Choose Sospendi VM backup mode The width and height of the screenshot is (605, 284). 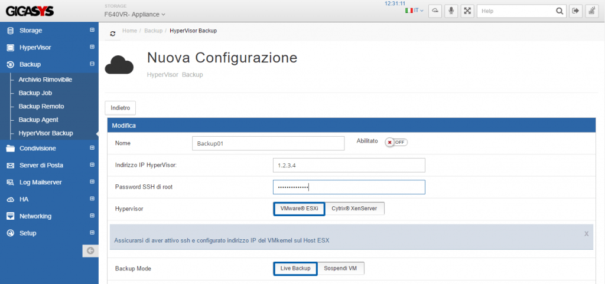pyautogui.click(x=340, y=269)
